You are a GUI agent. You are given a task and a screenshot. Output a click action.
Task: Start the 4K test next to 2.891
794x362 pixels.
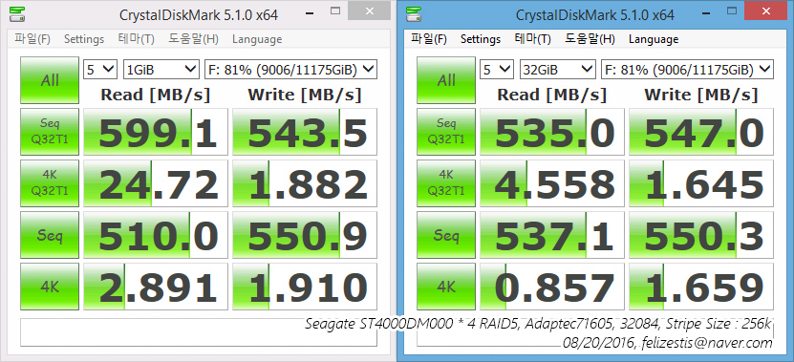pos(50,287)
